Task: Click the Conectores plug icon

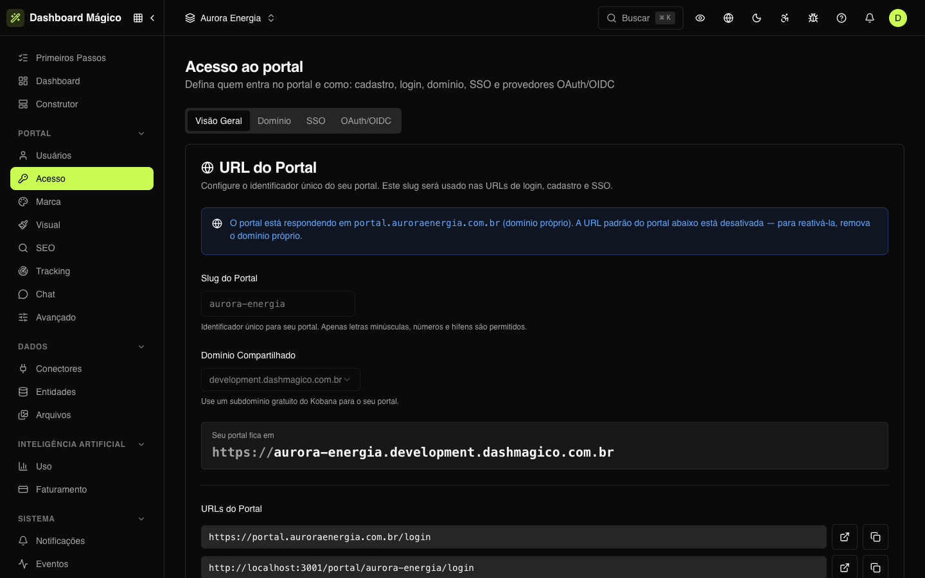Action: [23, 369]
